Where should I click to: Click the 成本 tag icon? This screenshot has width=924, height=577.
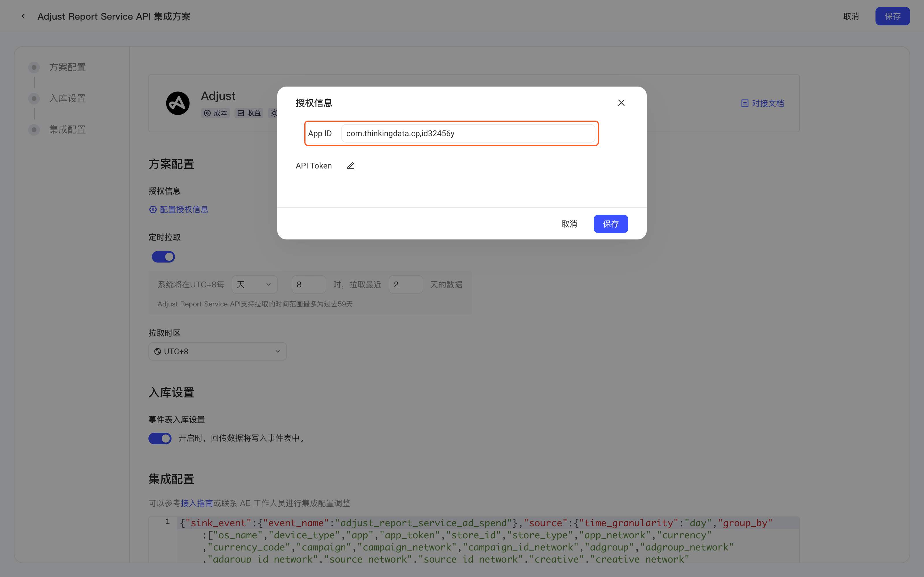207,113
